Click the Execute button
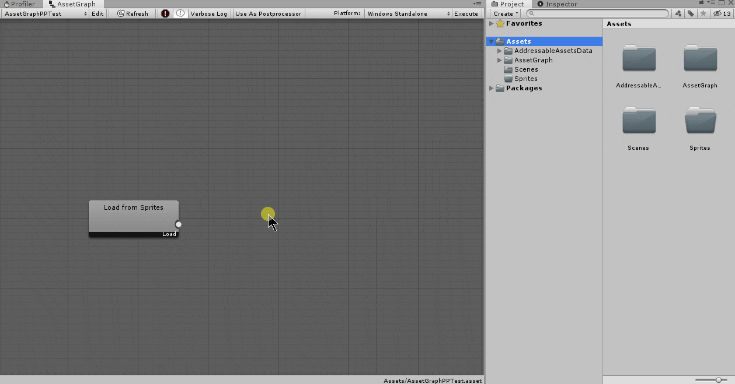 tap(466, 13)
